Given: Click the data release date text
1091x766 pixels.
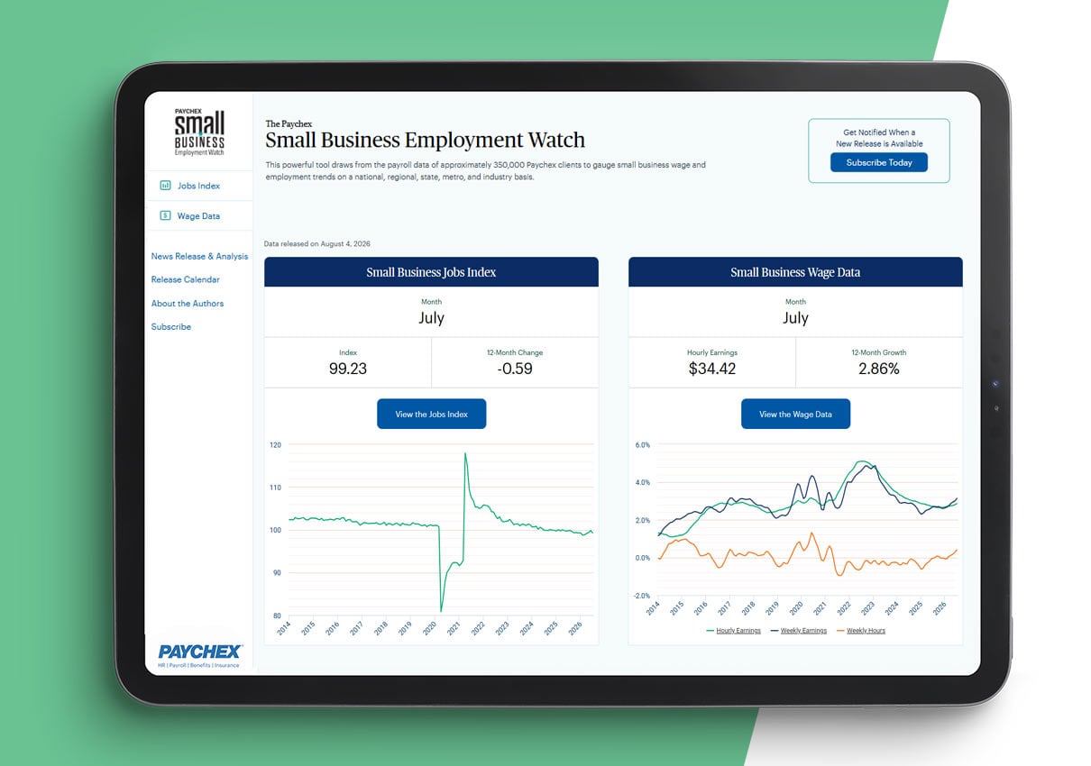Looking at the screenshot, I should (x=316, y=244).
